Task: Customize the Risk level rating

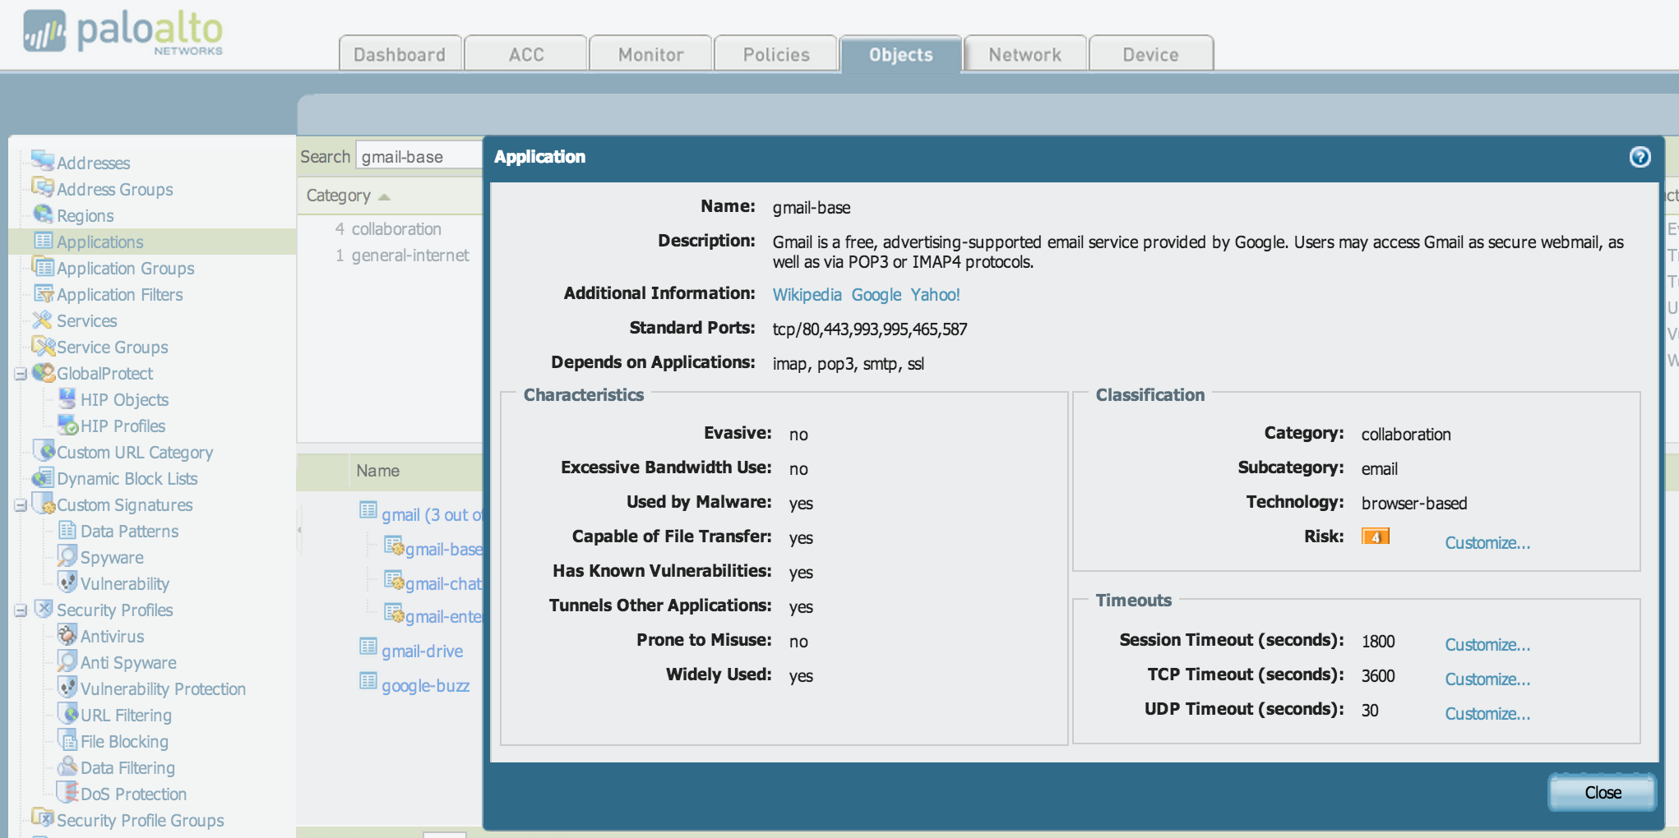Action: (x=1487, y=542)
